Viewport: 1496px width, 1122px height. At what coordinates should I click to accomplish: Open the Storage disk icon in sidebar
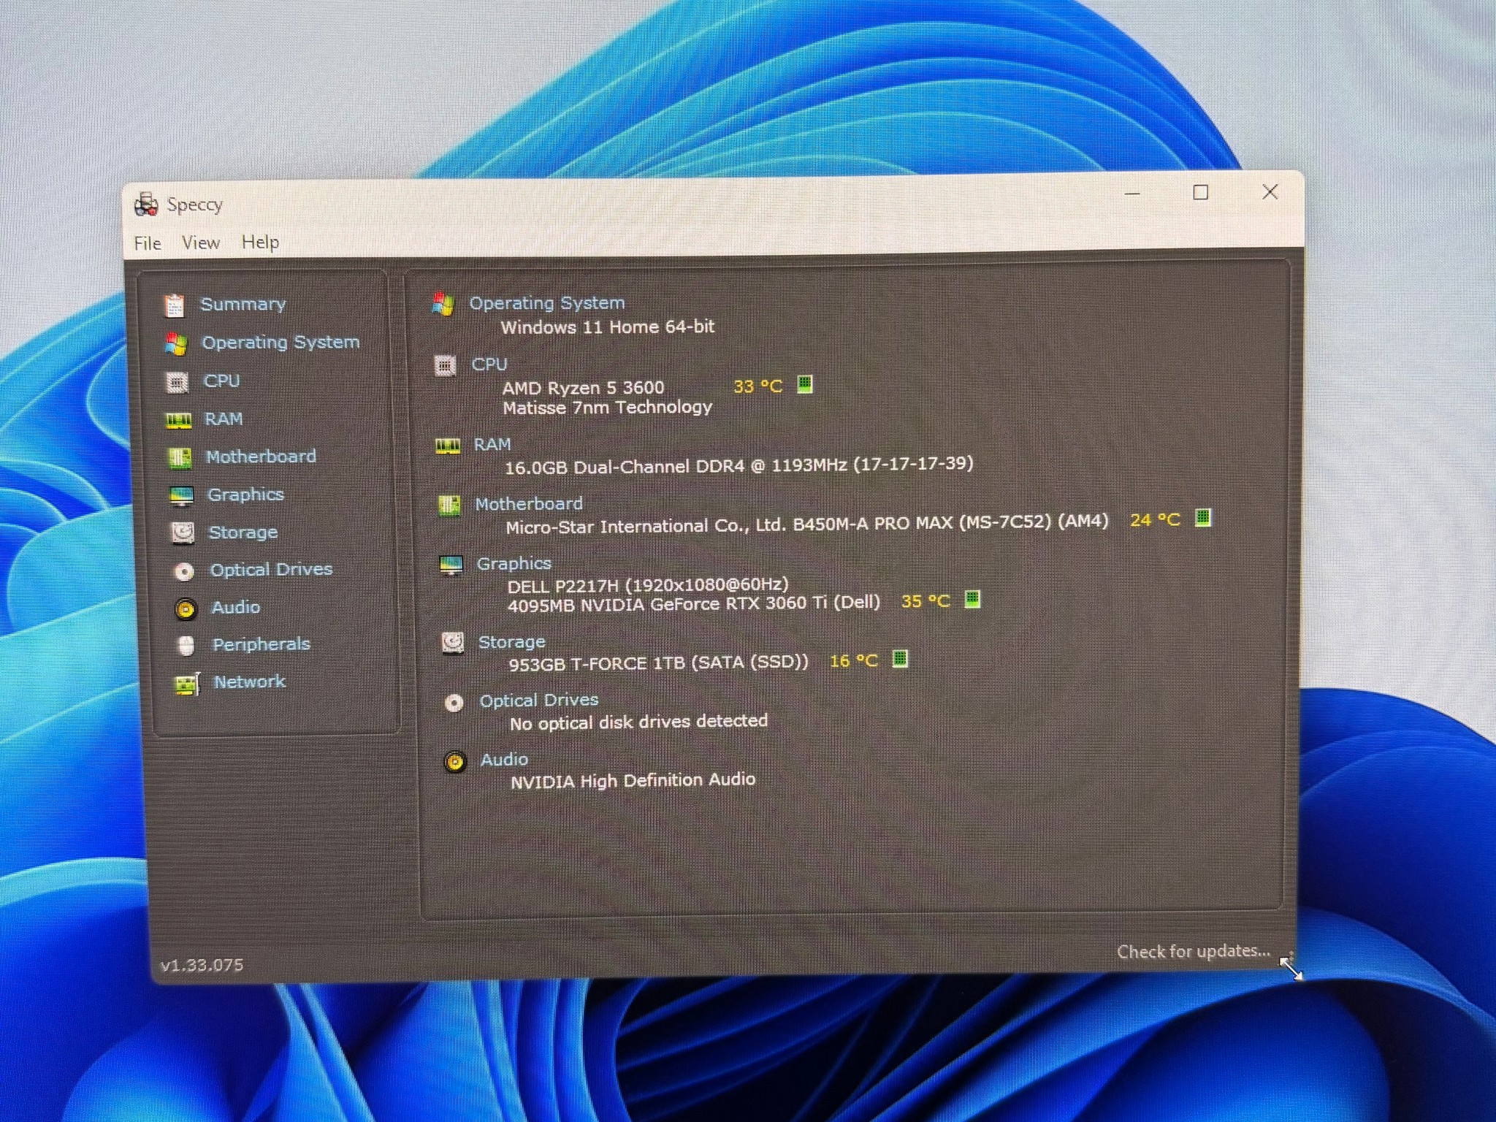(183, 533)
